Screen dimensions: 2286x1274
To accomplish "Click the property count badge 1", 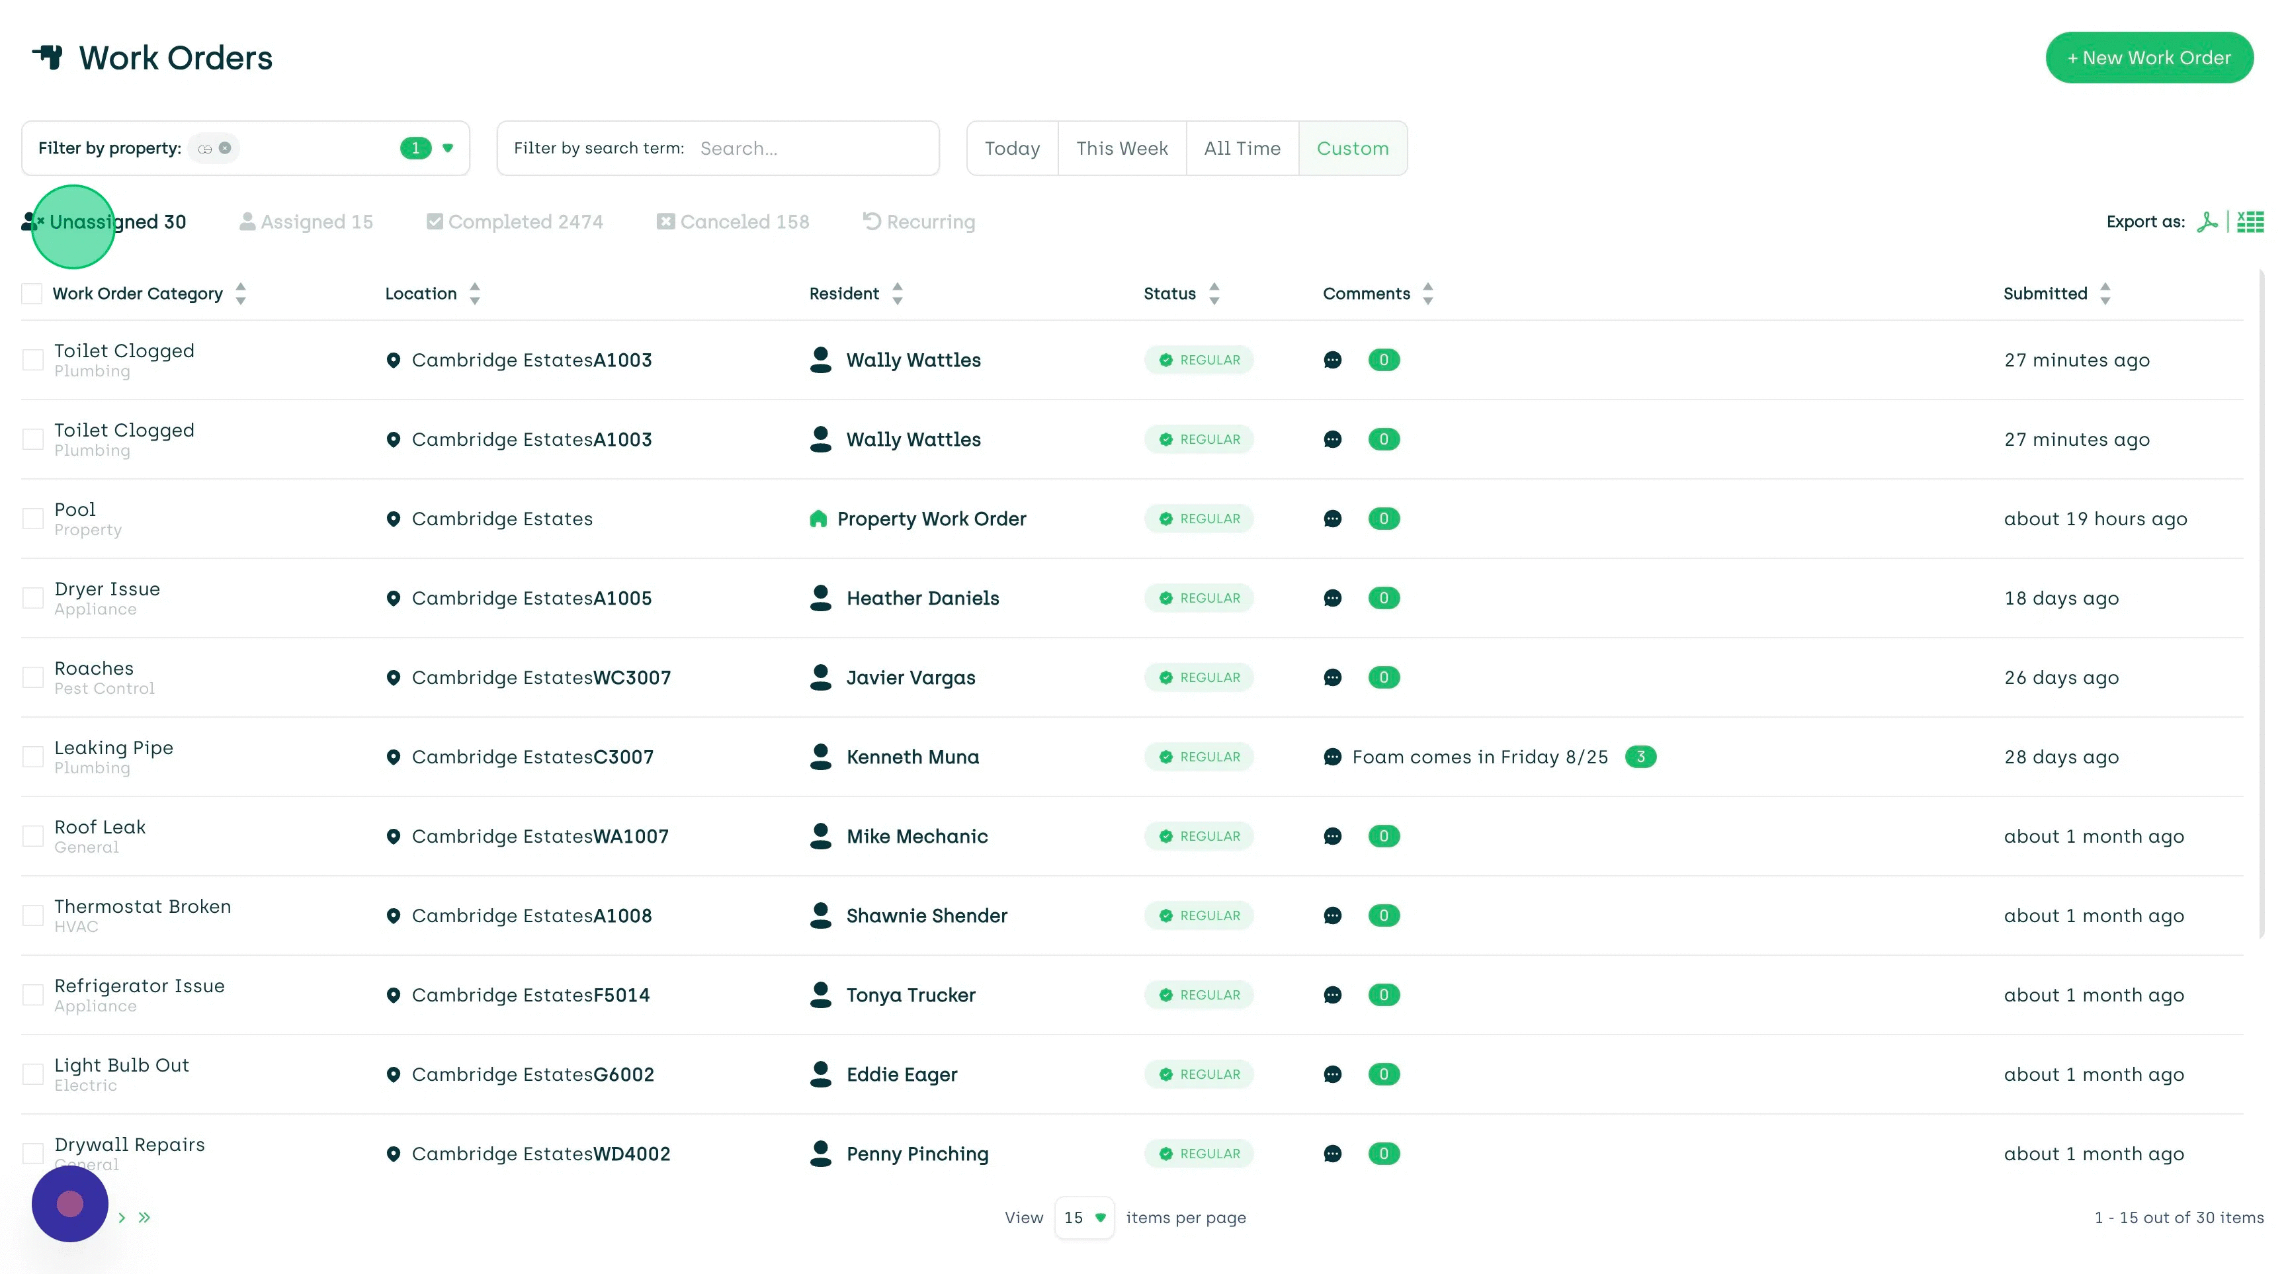I will coord(415,148).
